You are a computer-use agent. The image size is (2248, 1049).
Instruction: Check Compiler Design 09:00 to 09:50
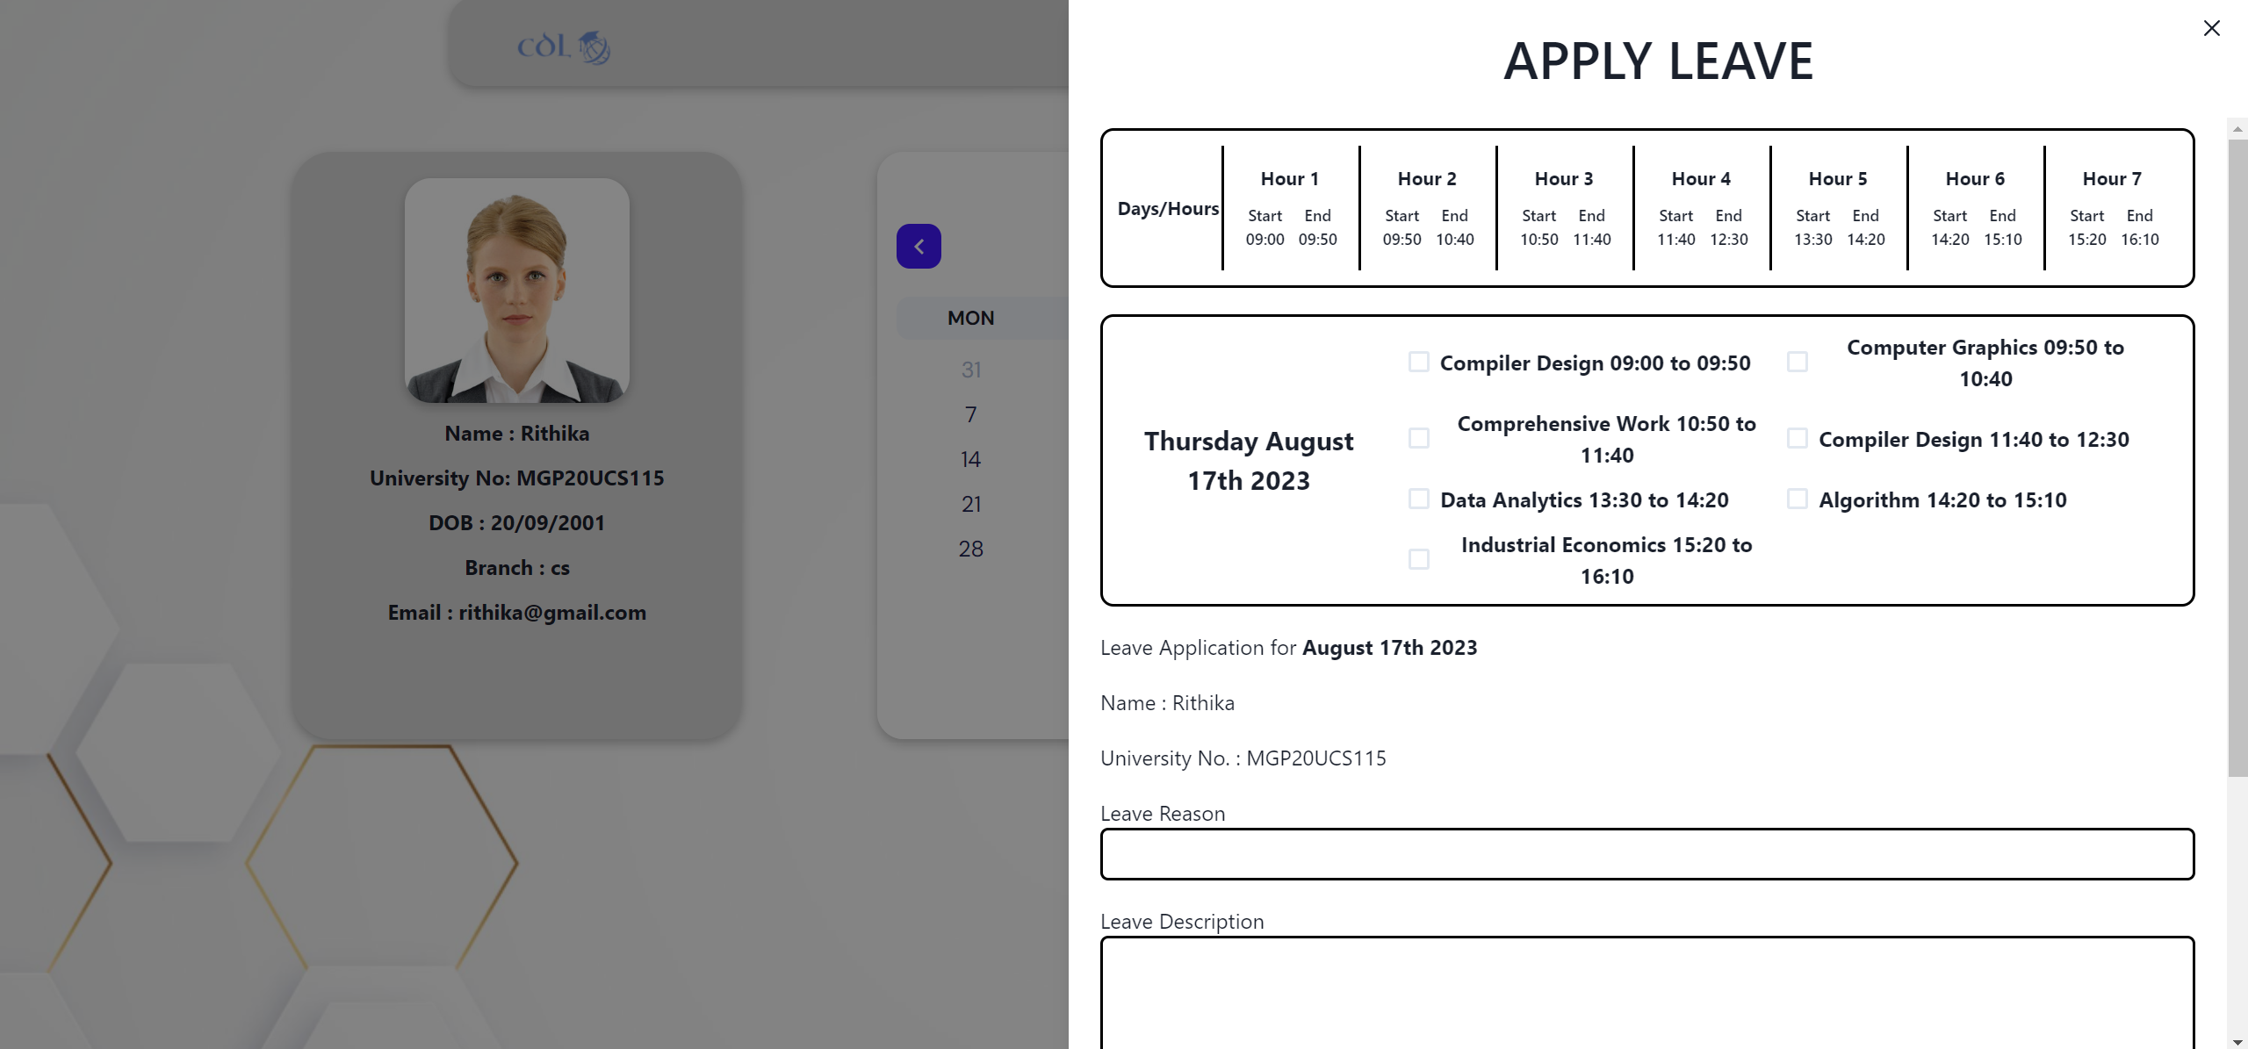[x=1418, y=362]
